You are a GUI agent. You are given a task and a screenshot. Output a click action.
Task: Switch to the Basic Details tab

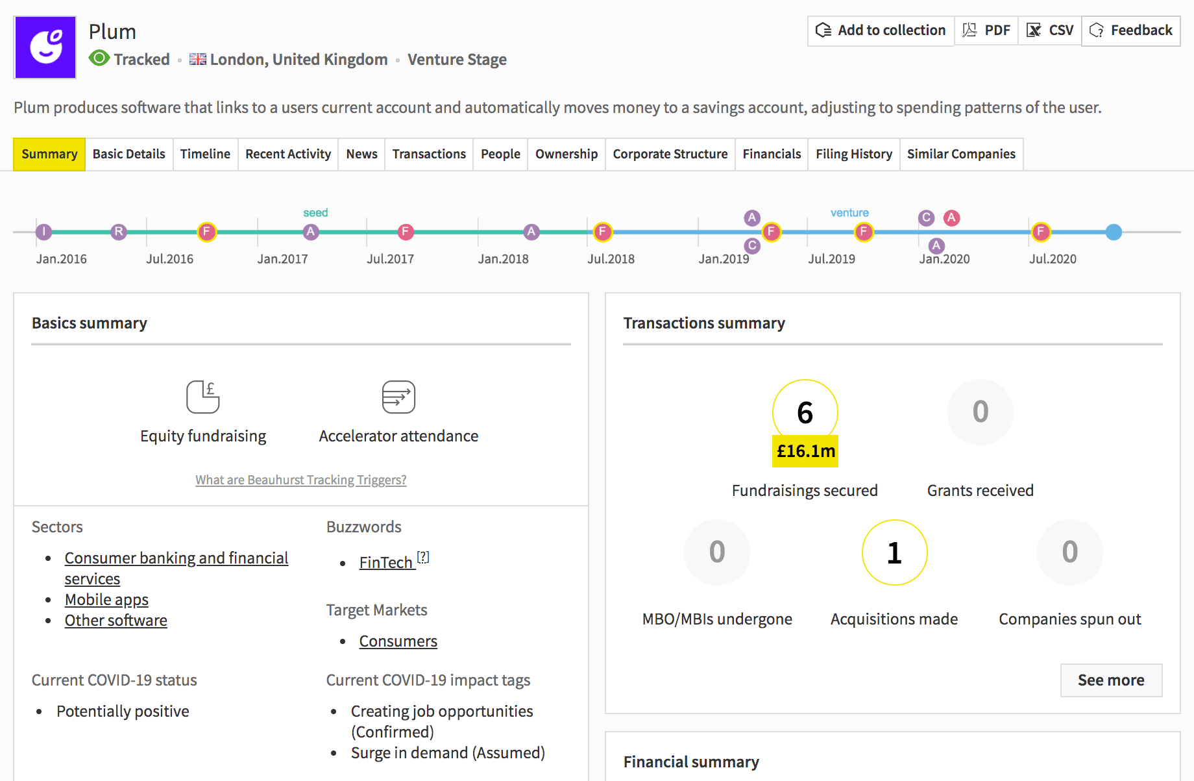click(129, 154)
